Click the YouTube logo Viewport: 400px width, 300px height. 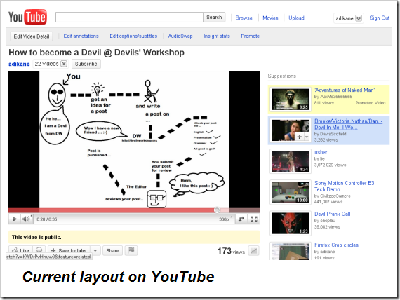[x=27, y=17]
